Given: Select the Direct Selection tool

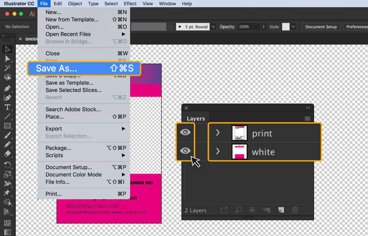Looking at the screenshot, I should [x=8, y=59].
